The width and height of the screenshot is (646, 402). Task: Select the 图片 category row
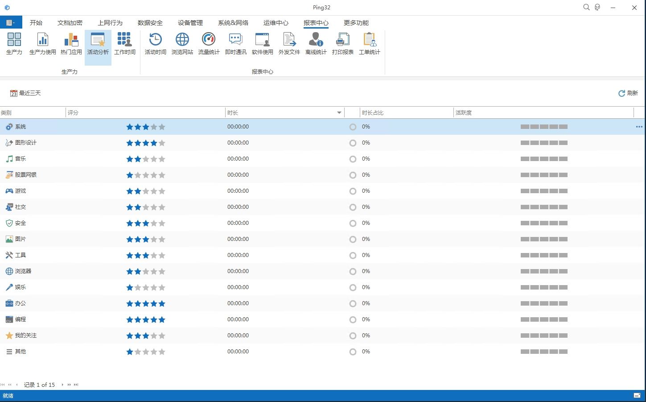[x=323, y=239]
